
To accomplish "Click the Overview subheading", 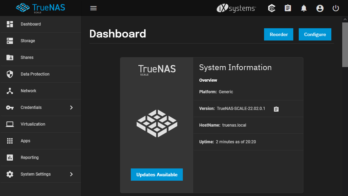I will pos(208,80).
